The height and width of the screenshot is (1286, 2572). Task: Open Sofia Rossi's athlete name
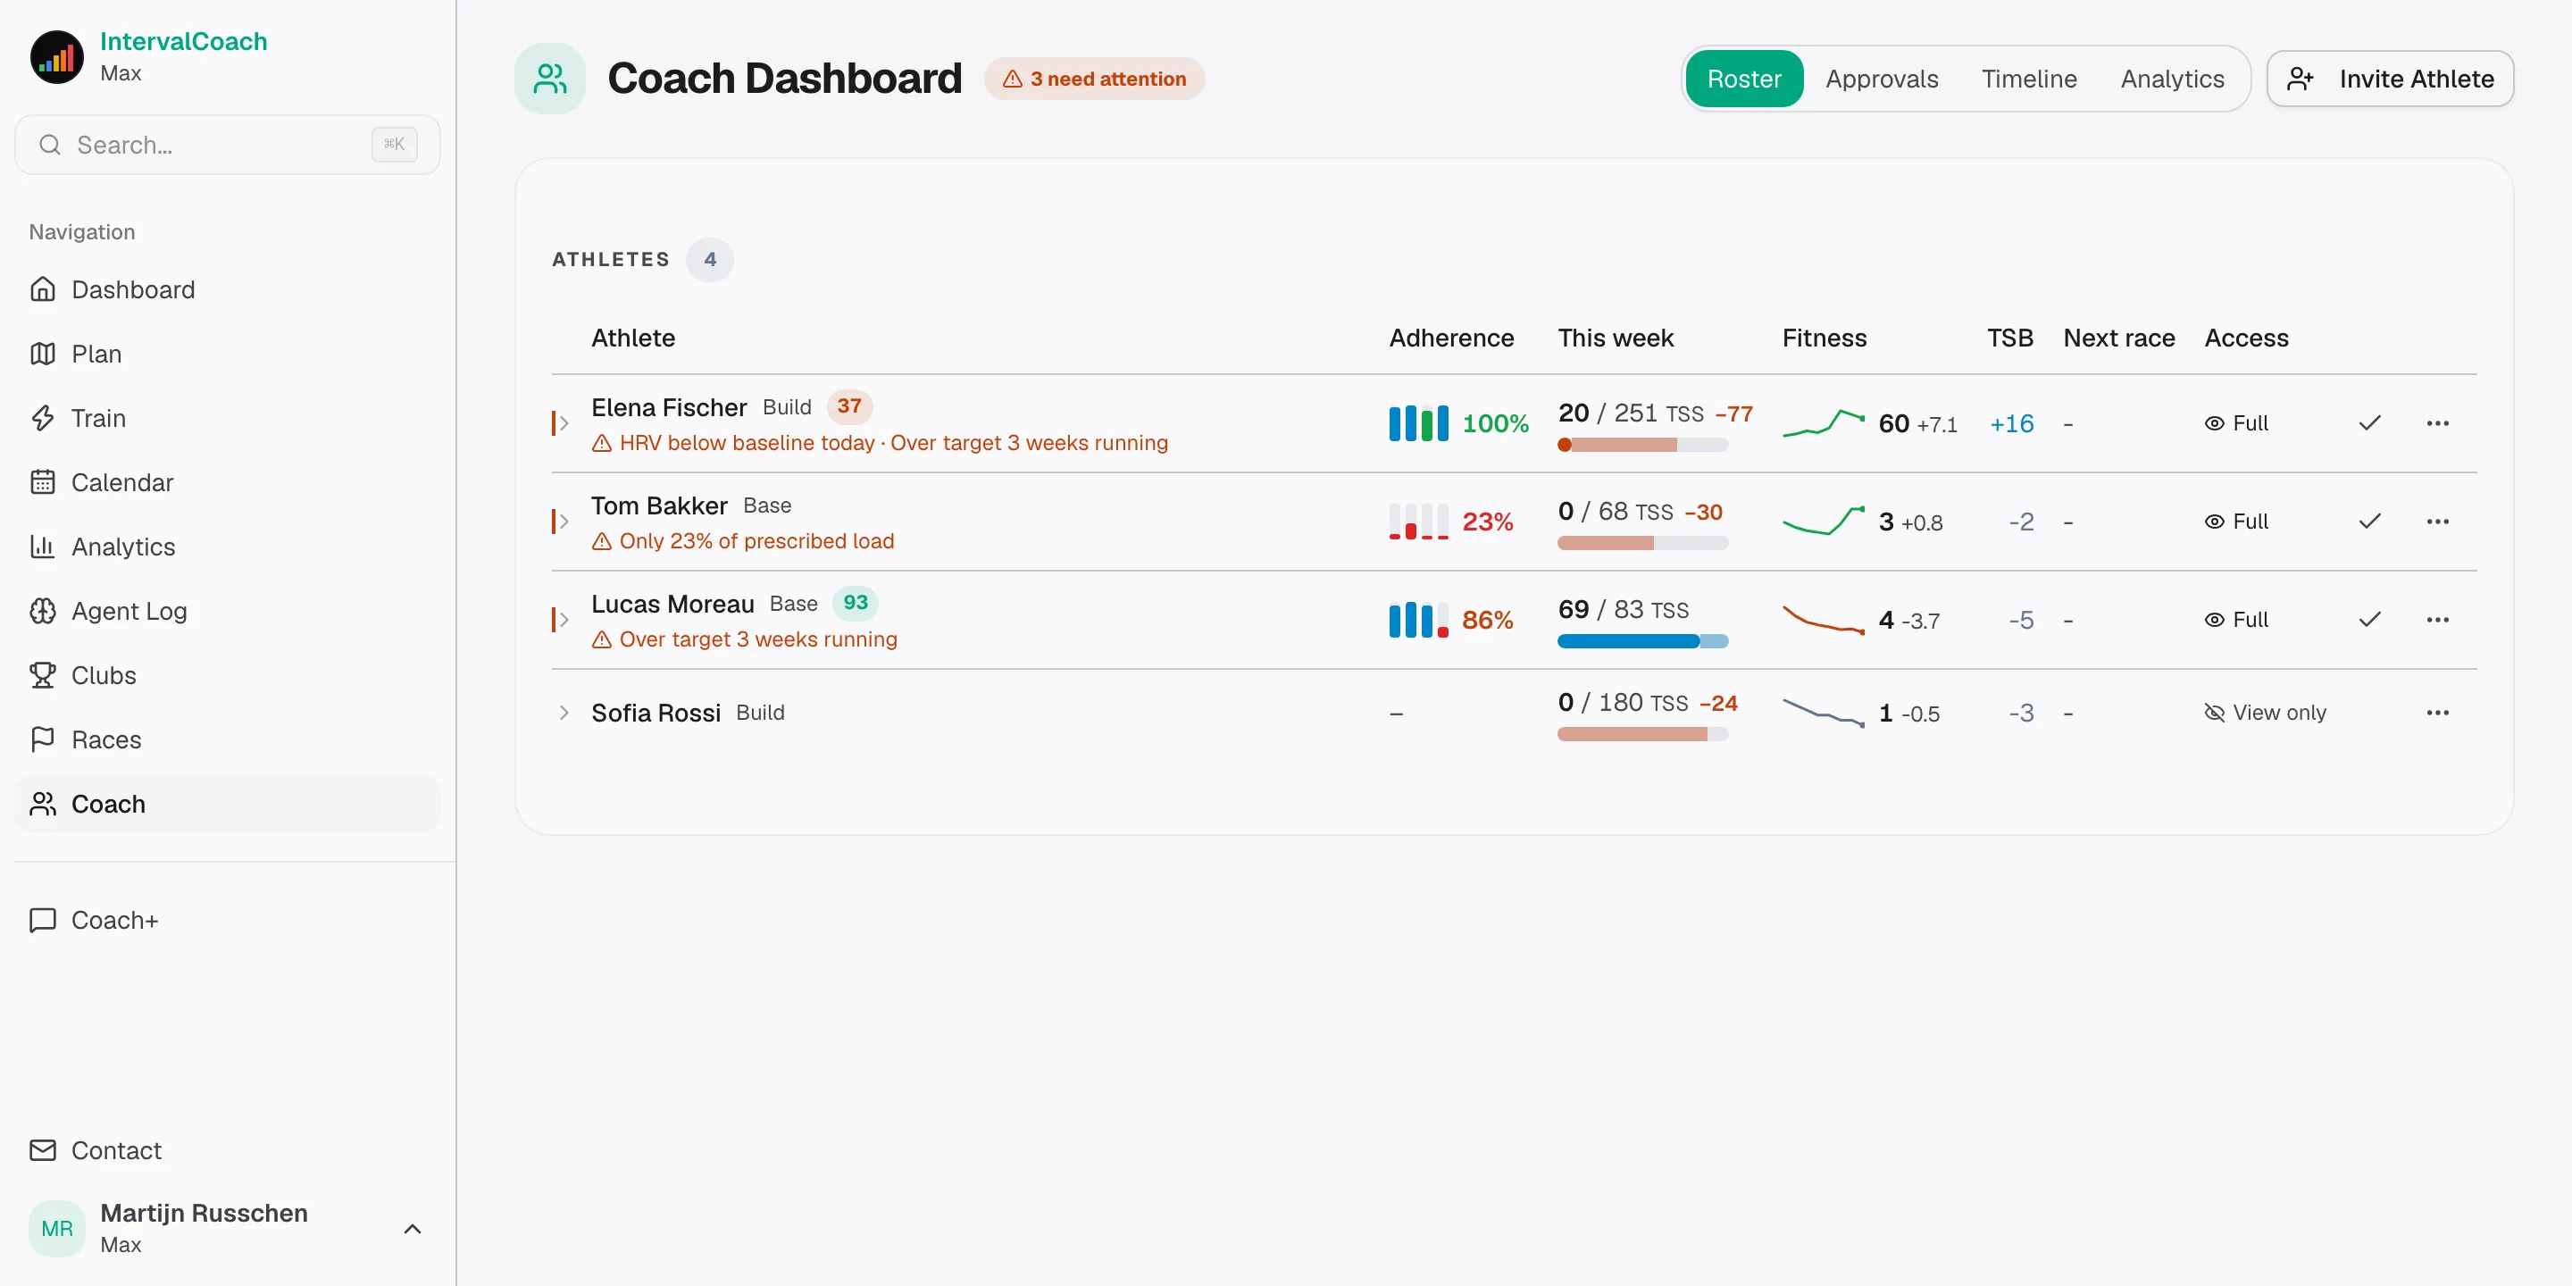pyautogui.click(x=655, y=713)
